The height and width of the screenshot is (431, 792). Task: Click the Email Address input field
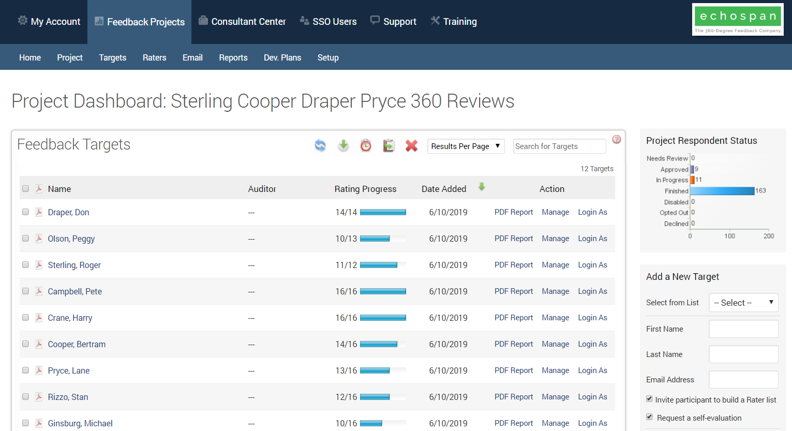coord(743,379)
